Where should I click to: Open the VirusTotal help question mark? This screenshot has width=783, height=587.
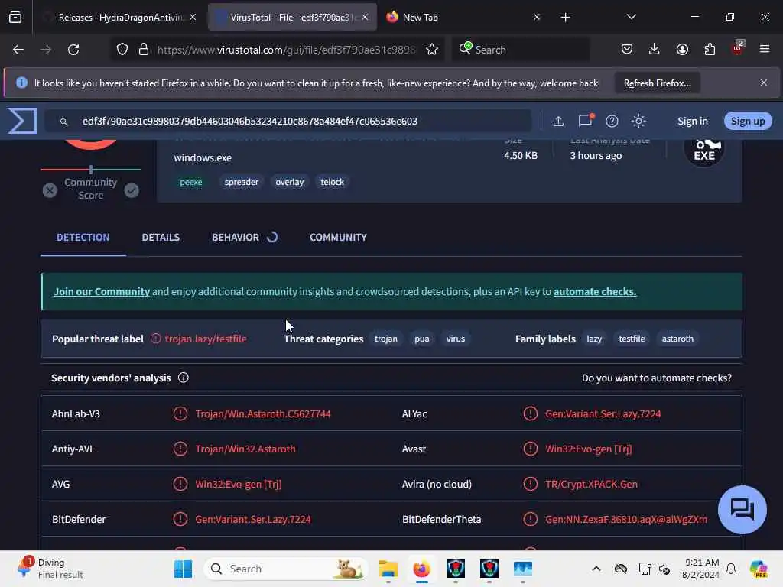tap(612, 121)
